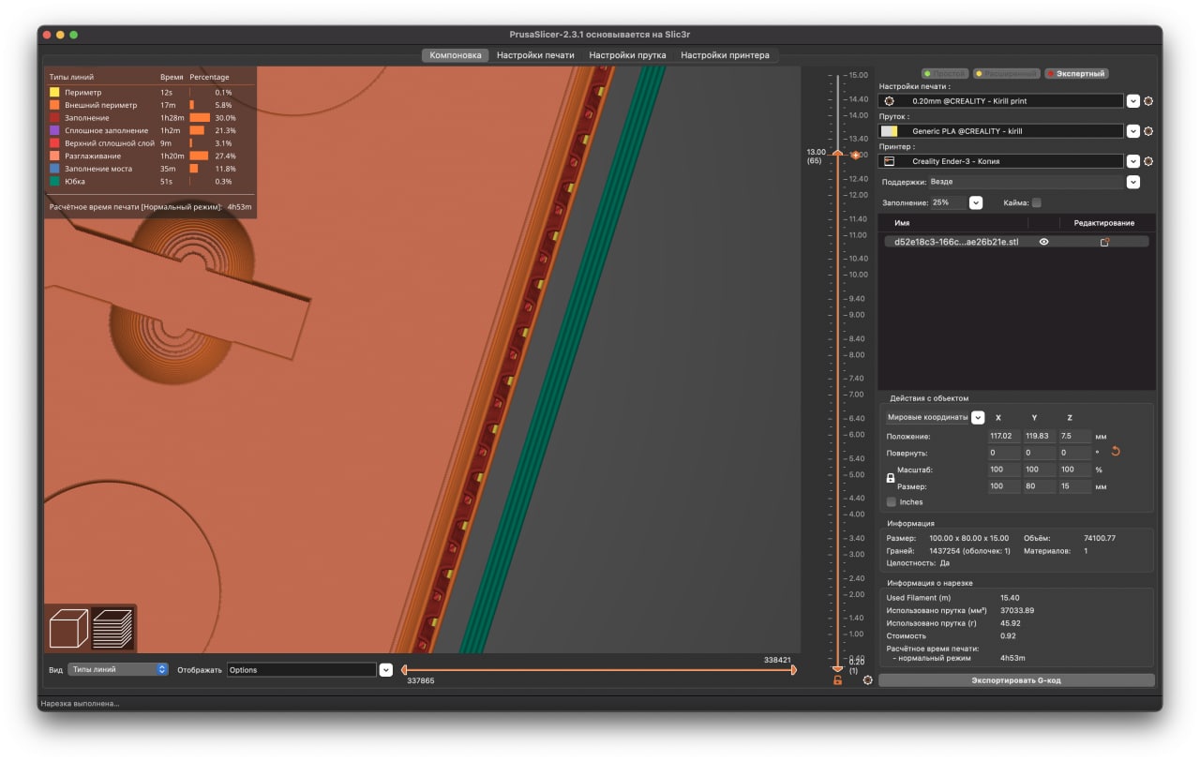The width and height of the screenshot is (1200, 761).
Task: Click the bottom thumb of vertical layer slider
Action: (x=837, y=668)
